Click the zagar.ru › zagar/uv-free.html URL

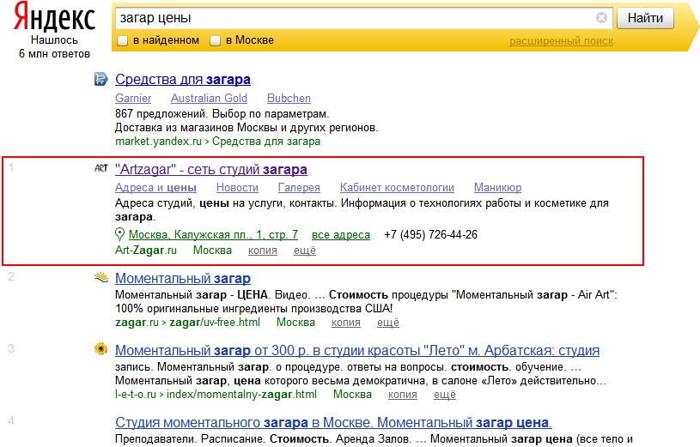(x=187, y=323)
